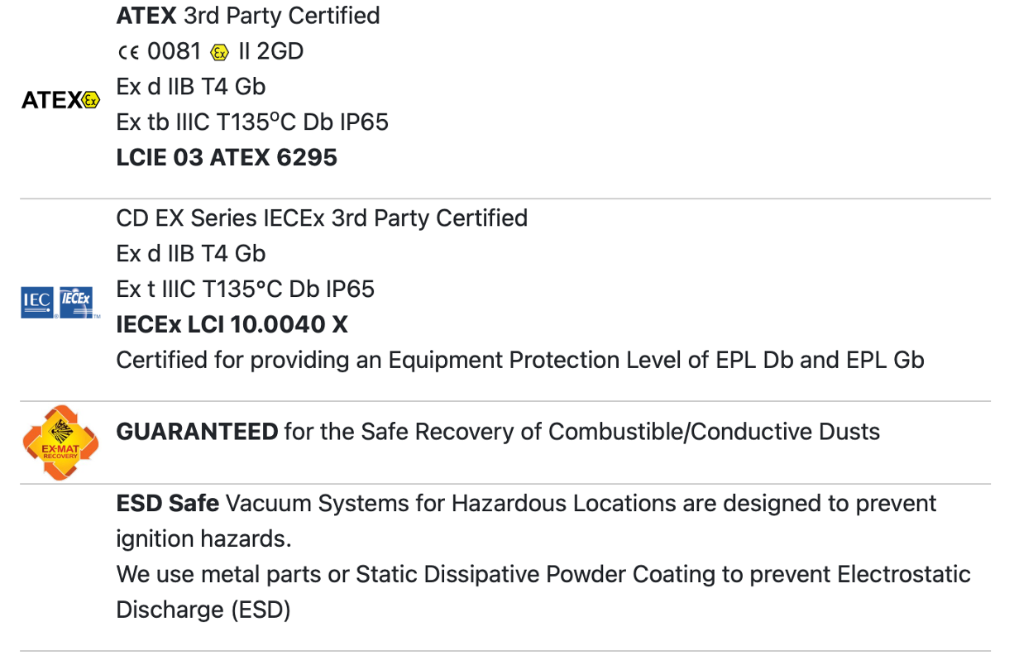The height and width of the screenshot is (665, 1014).
Task: Click the Equipment Protection Level sentence
Action: coord(520,361)
